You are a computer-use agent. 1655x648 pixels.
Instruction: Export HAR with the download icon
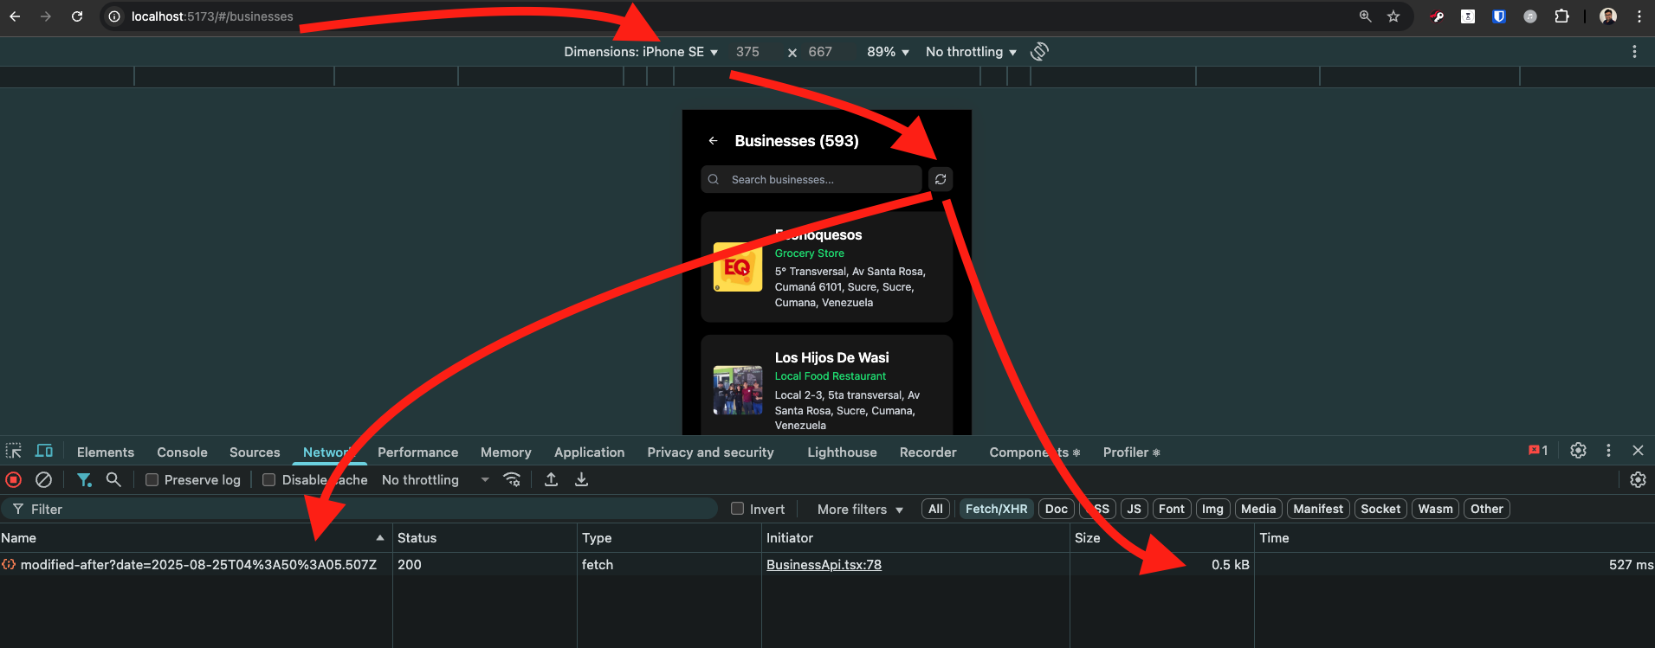coord(582,479)
